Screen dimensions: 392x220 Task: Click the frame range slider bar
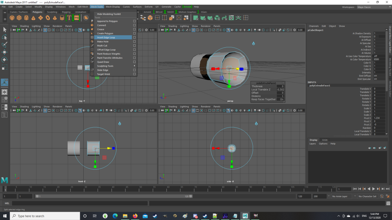(114, 196)
